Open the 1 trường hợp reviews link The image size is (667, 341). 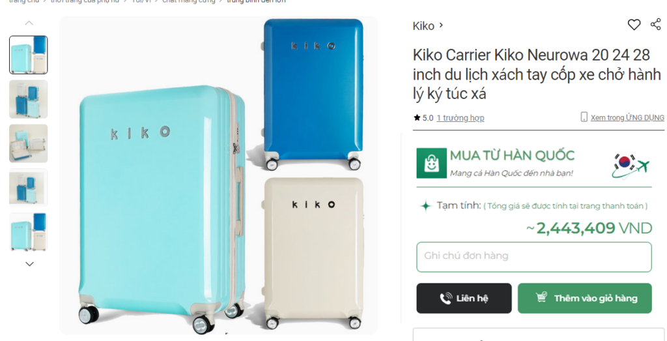(461, 118)
